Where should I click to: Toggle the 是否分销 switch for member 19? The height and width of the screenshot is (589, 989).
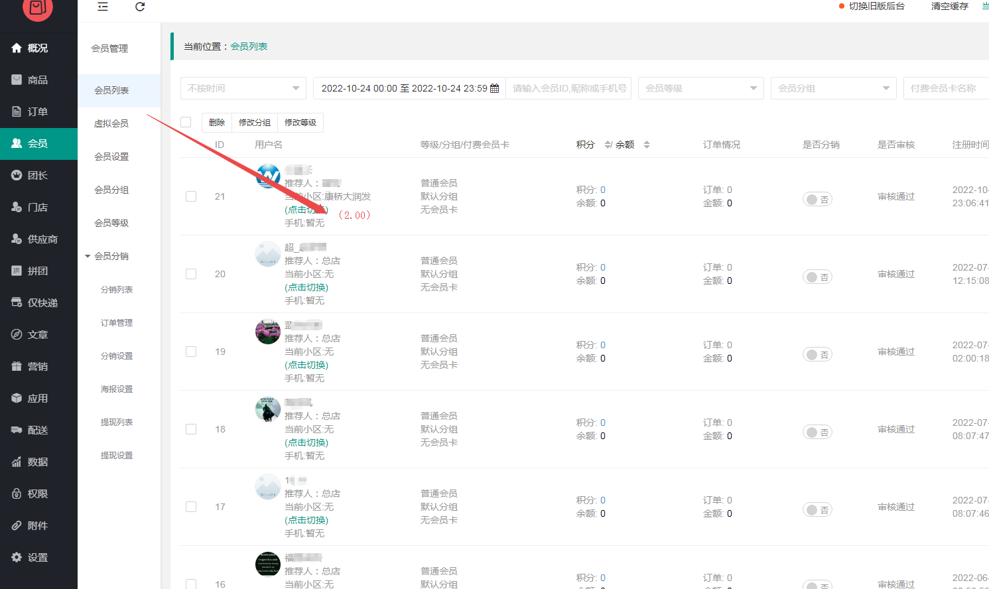click(x=817, y=355)
